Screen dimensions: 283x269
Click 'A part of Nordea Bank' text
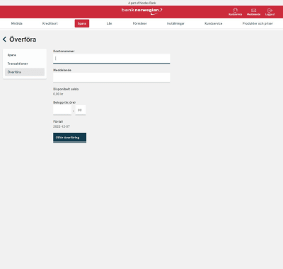click(x=141, y=3)
